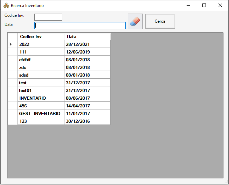Click the date 12/06/2019 cell

(x=87, y=52)
